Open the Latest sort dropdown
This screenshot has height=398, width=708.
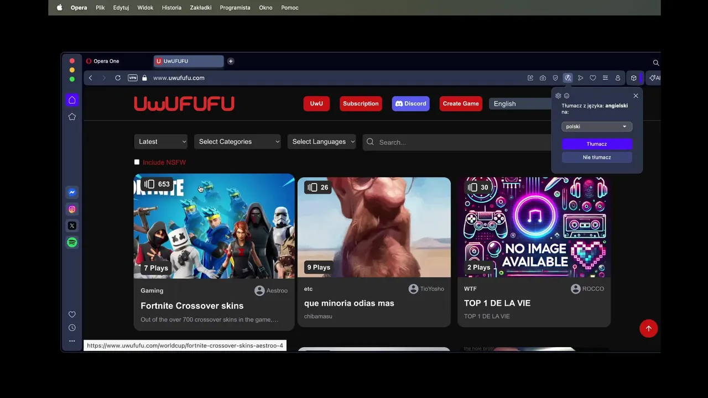point(160,142)
